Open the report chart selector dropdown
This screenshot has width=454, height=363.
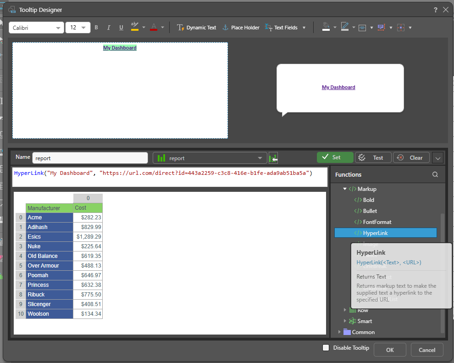point(210,158)
